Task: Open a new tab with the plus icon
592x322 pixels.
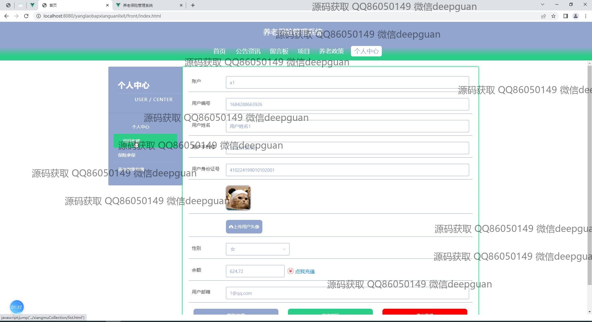Action: tap(193, 5)
